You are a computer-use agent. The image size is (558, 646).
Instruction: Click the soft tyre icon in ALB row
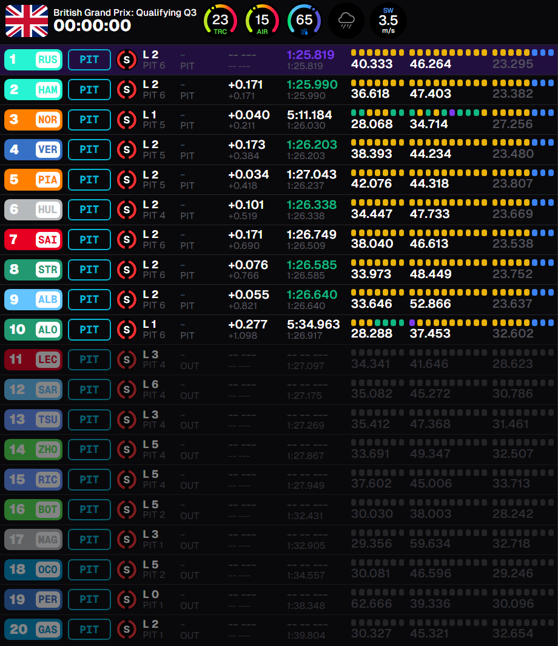[x=126, y=299]
